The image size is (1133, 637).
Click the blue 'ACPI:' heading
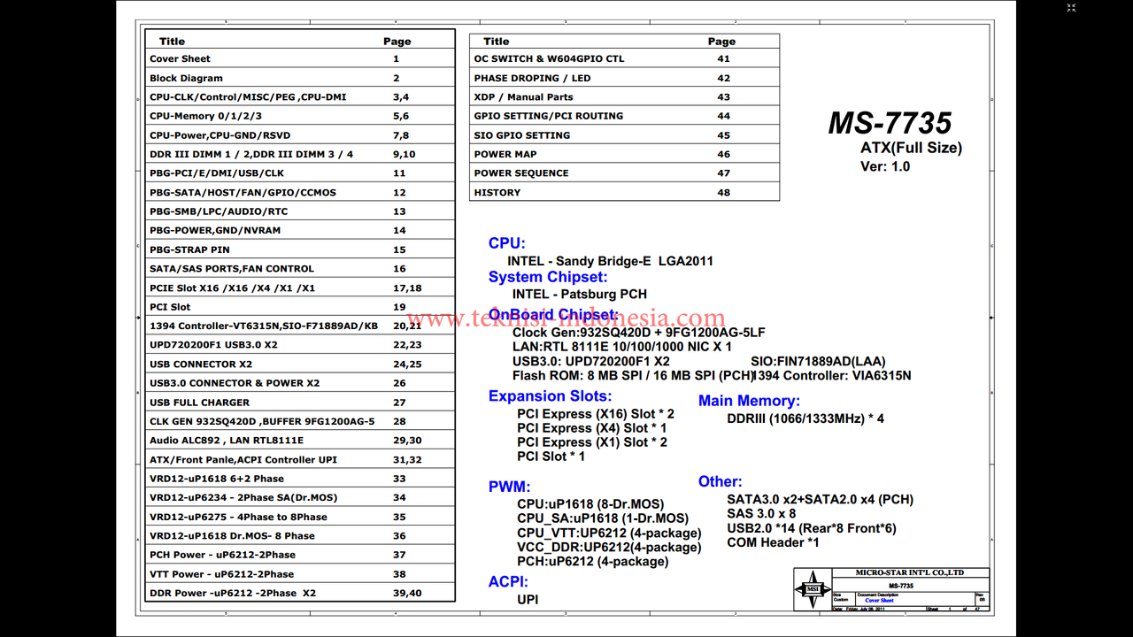(508, 582)
